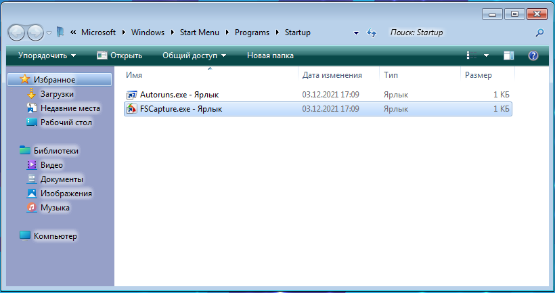This screenshot has width=555, height=293.
Task: Open the address bar history dropdown
Action: click(357, 32)
